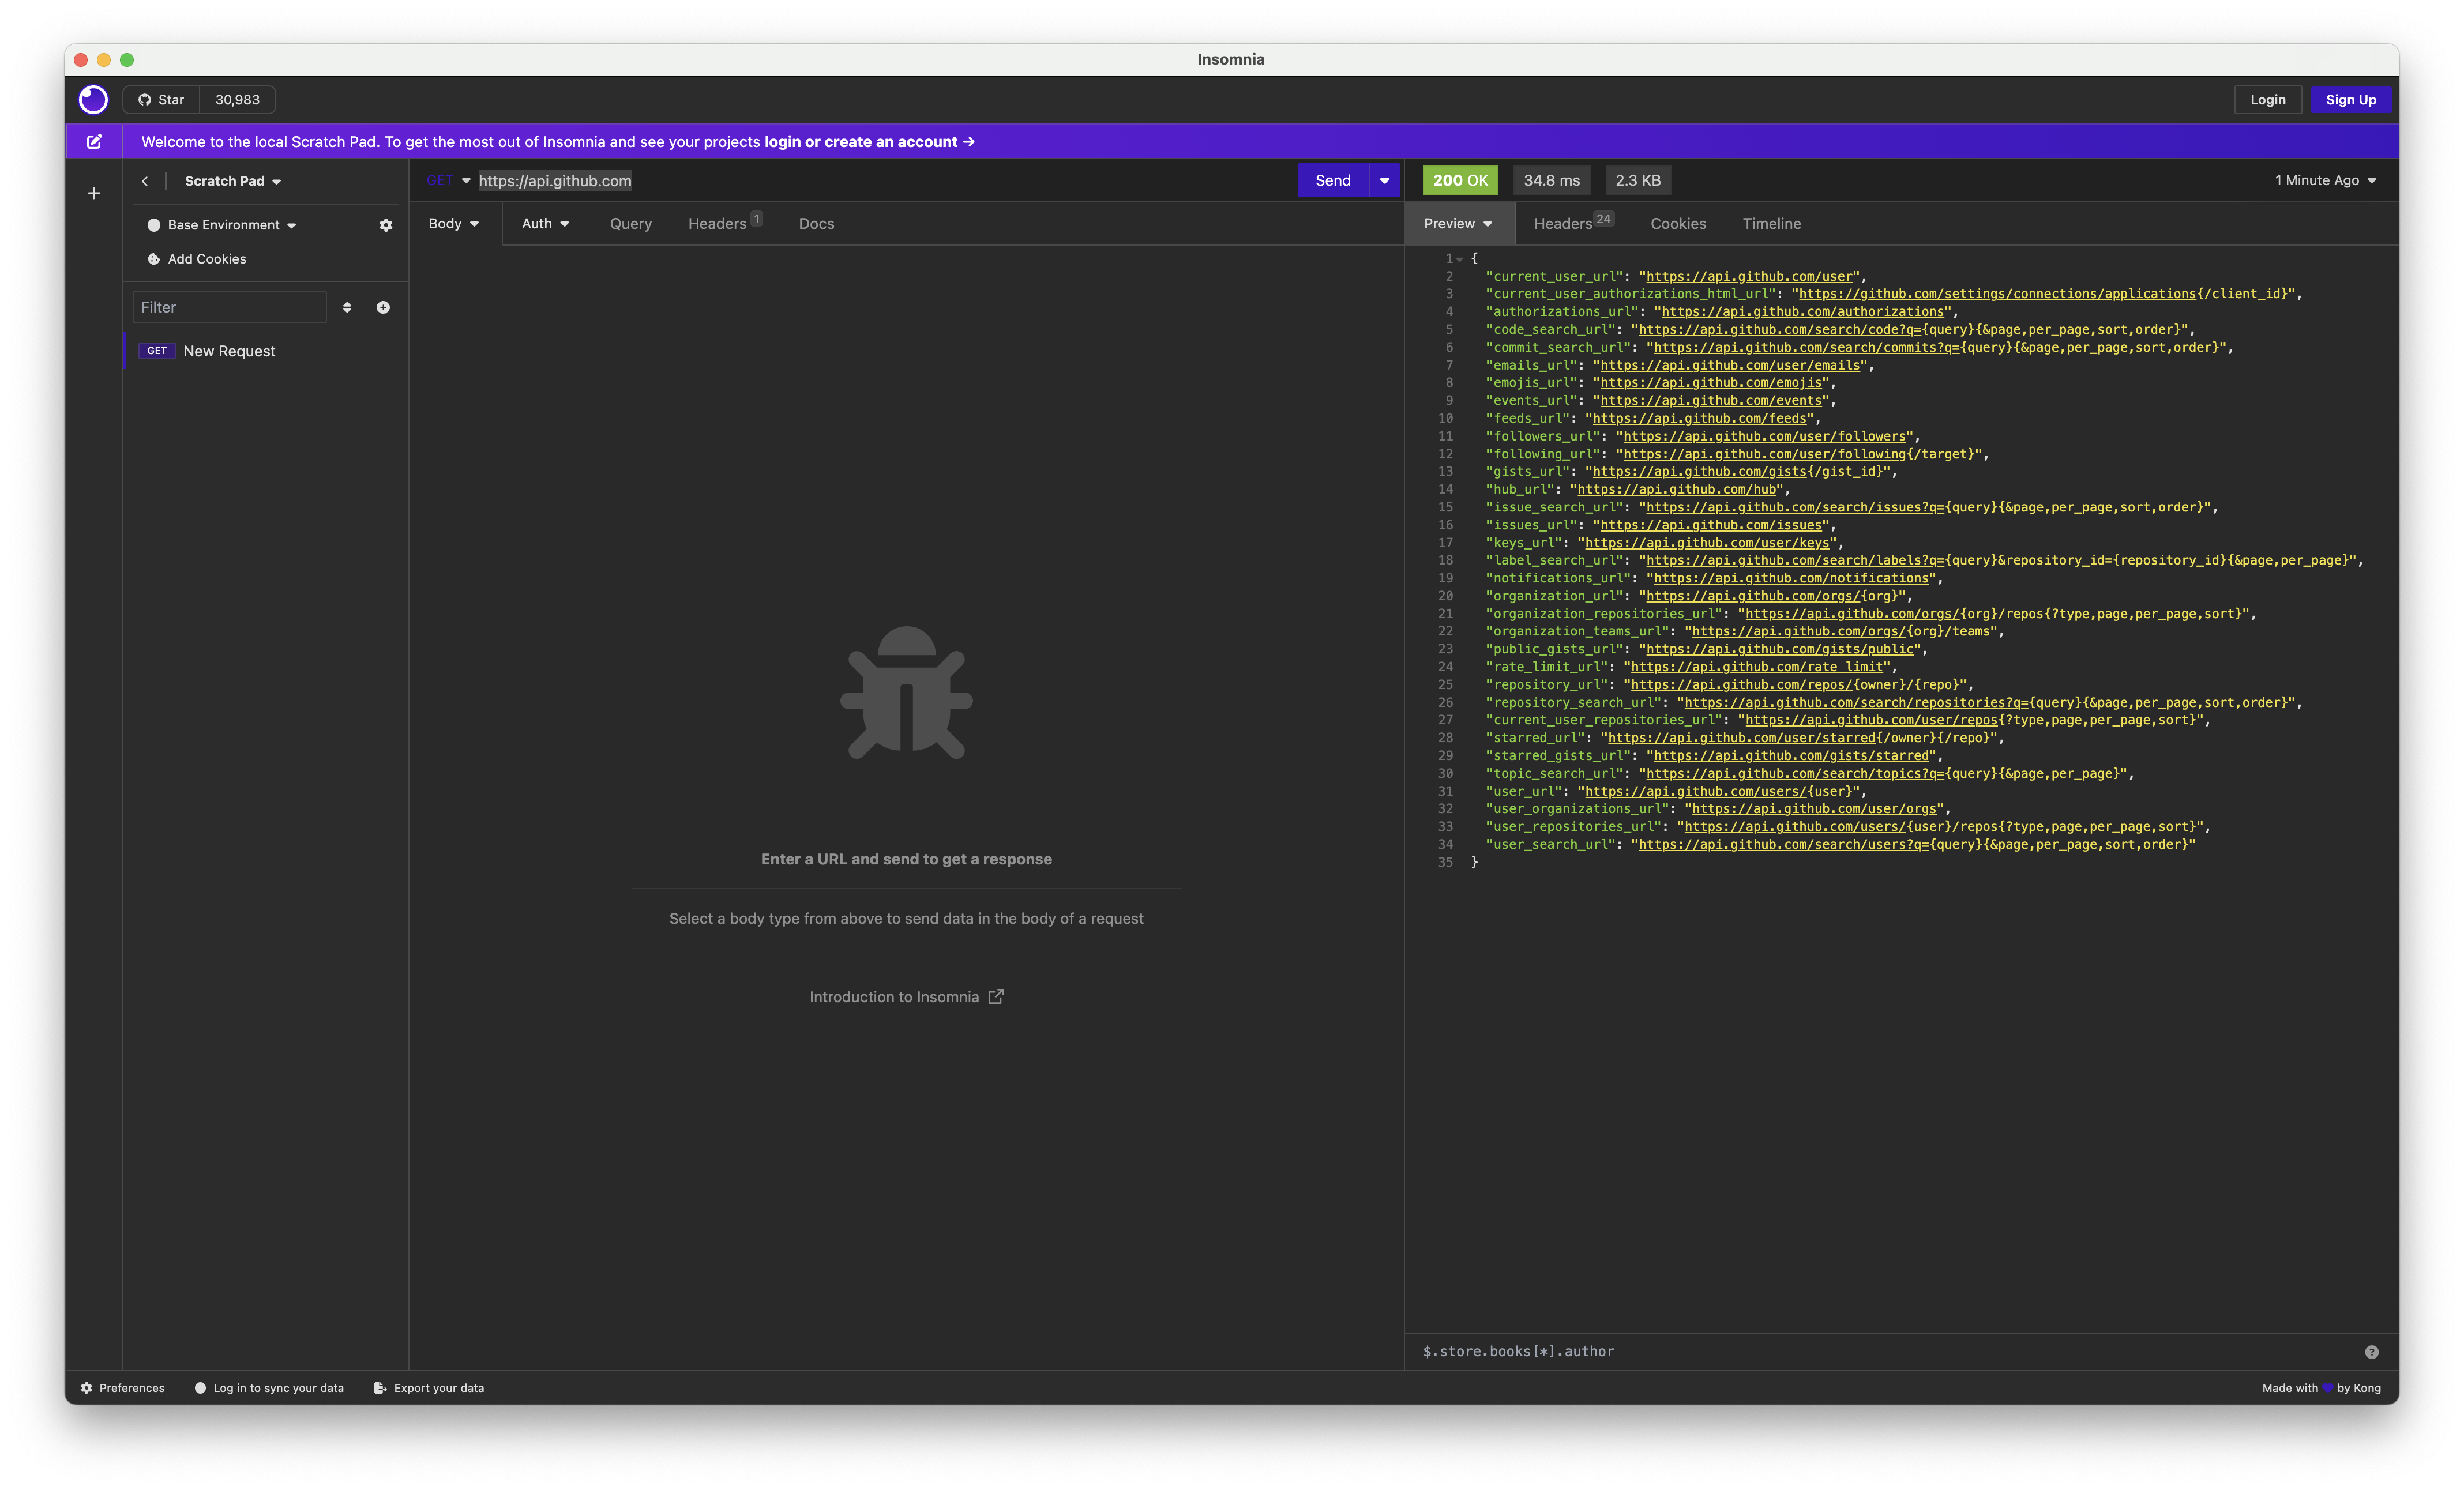Click the Send button
The width and height of the screenshot is (2464, 1490).
coord(1333,181)
